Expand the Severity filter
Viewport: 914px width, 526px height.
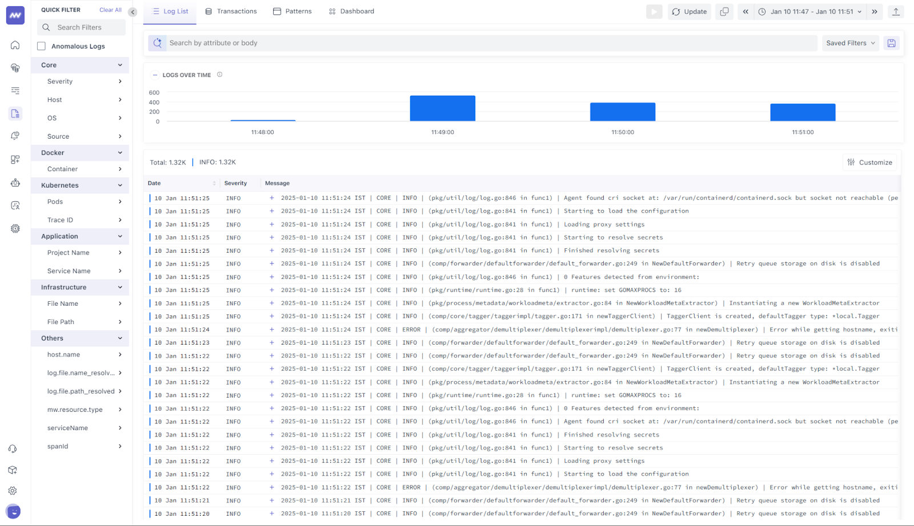coord(120,81)
